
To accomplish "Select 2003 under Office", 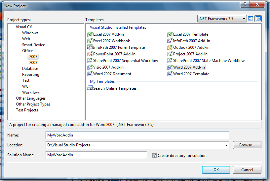I will click(33, 63).
